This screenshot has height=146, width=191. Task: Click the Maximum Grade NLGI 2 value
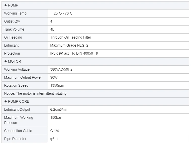click(x=69, y=45)
